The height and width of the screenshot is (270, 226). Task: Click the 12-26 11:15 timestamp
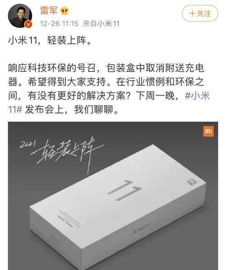tap(59, 23)
